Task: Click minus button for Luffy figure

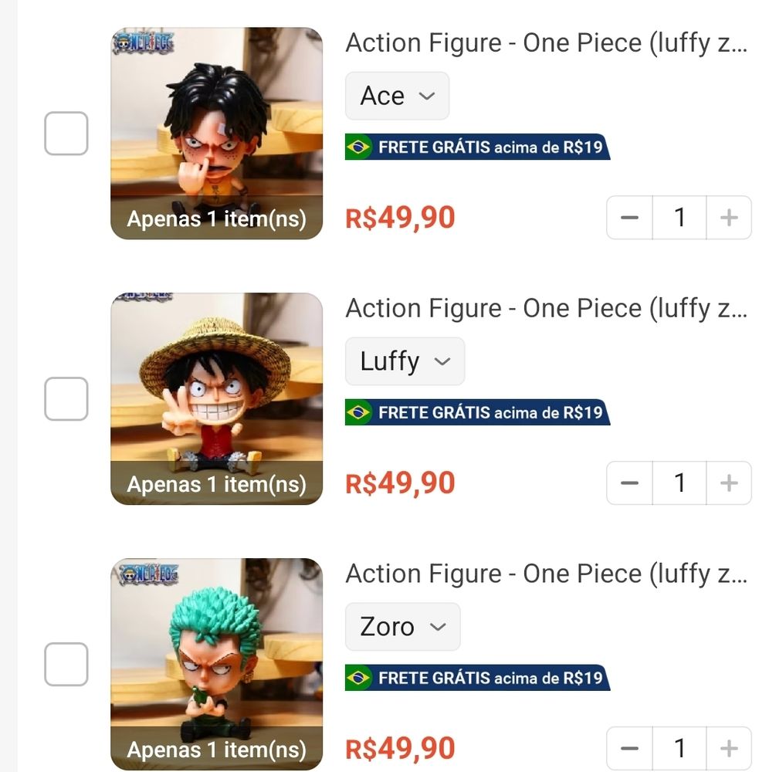Action: coord(630,483)
